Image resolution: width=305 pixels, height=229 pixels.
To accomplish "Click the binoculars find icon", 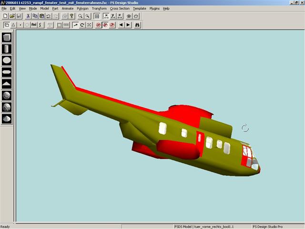I will [137, 25].
